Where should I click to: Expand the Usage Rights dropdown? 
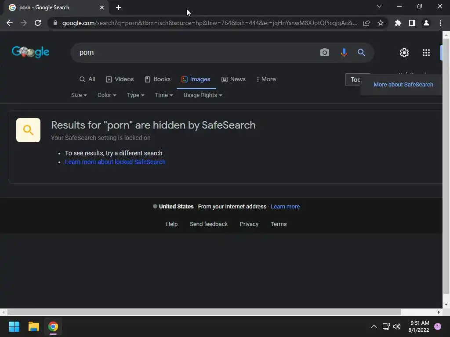point(203,95)
